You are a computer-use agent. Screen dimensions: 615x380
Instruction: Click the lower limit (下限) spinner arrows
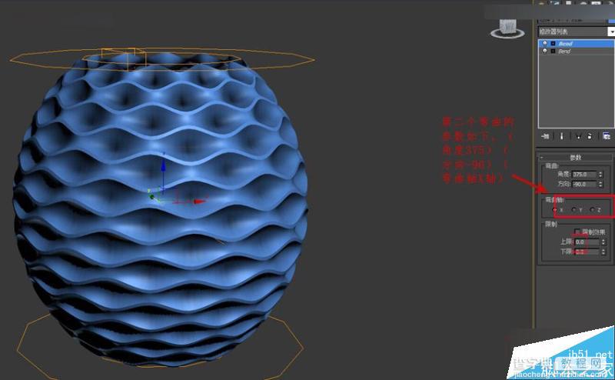(603, 252)
